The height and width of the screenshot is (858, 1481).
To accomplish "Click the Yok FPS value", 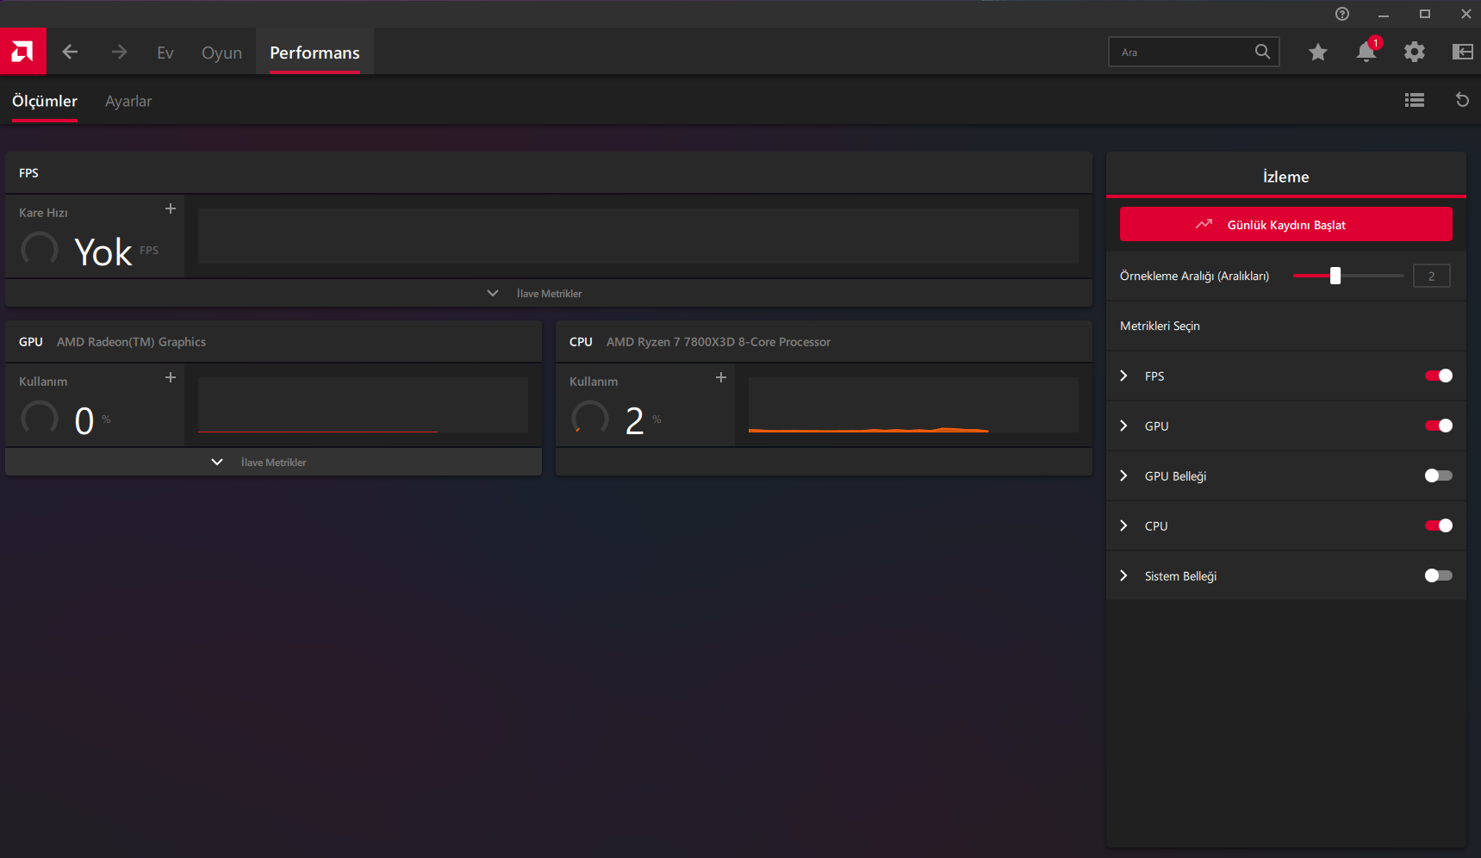I will (x=103, y=252).
